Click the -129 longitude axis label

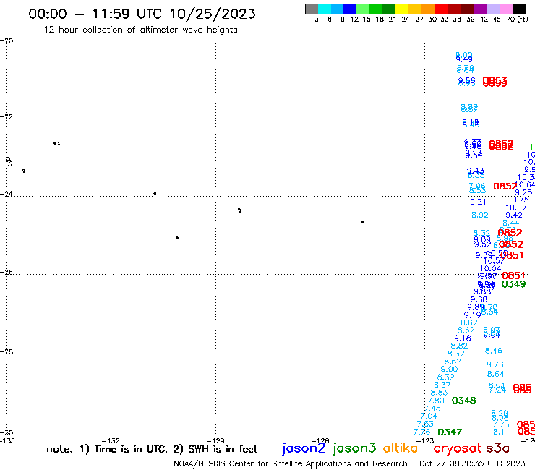(215, 440)
